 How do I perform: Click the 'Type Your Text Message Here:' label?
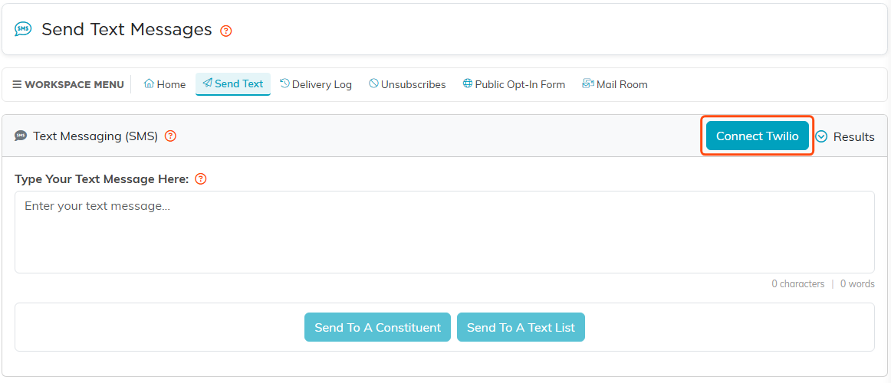(102, 179)
